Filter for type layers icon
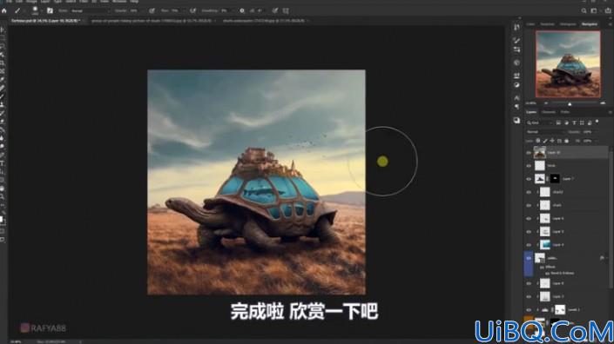 click(x=574, y=122)
